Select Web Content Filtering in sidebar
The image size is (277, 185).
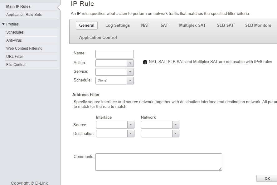pos(24,49)
